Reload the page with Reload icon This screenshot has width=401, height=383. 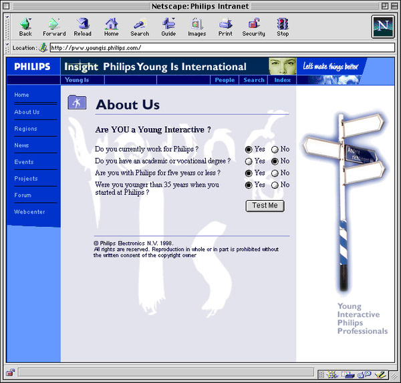click(x=83, y=24)
